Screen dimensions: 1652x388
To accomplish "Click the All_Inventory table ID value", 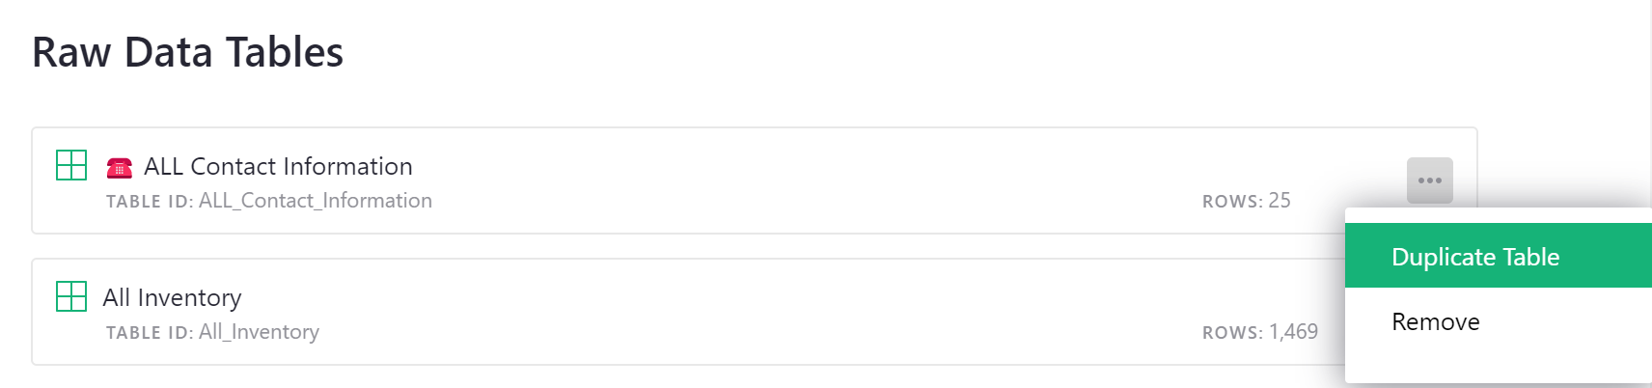I will click(x=259, y=332).
